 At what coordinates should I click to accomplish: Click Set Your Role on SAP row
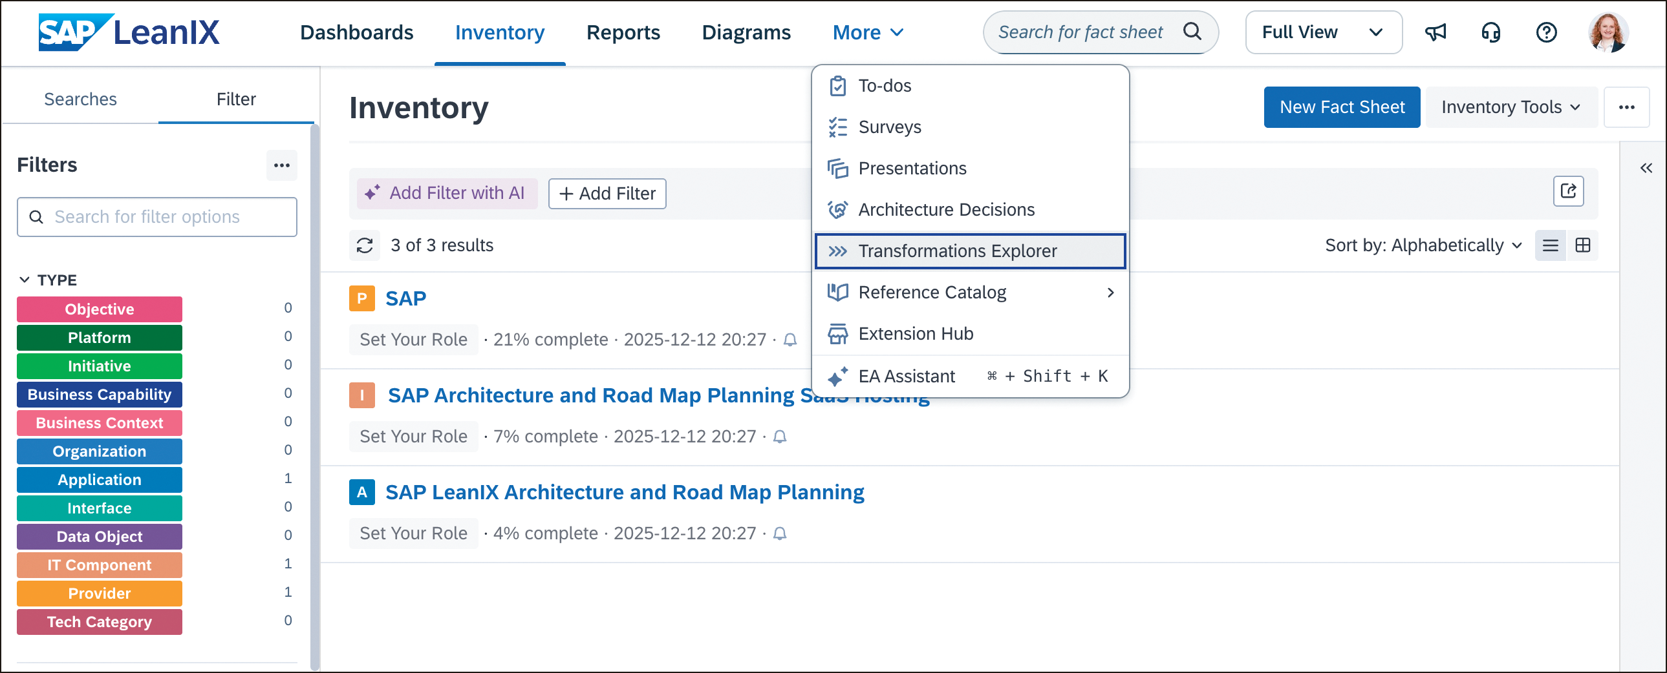[x=413, y=340]
